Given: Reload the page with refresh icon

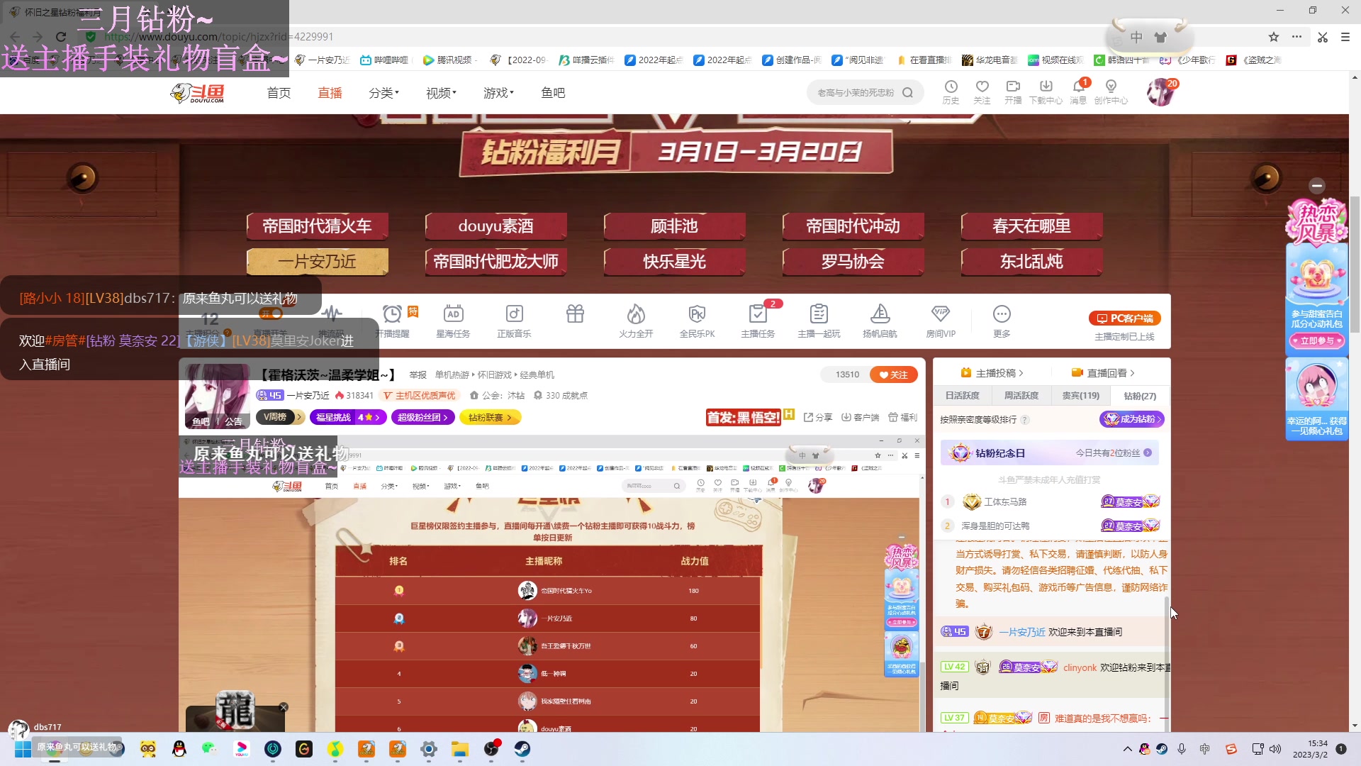Looking at the screenshot, I should pos(61,37).
